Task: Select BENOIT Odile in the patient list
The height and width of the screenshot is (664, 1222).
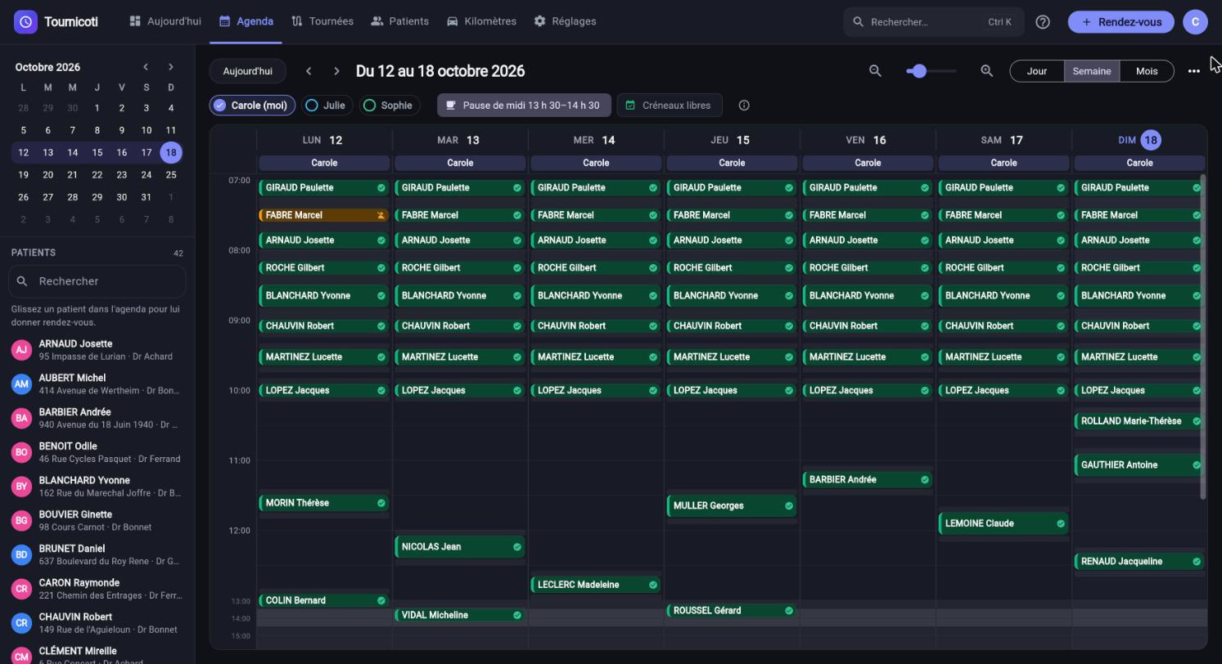Action: tap(97, 452)
